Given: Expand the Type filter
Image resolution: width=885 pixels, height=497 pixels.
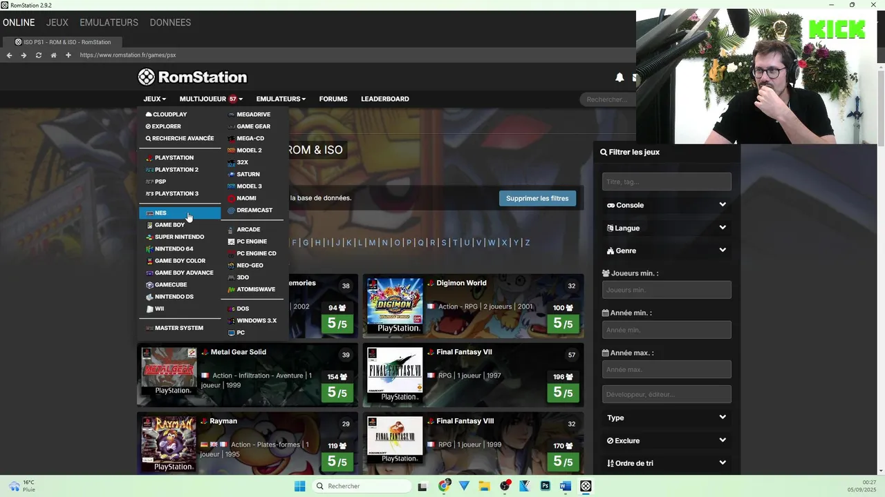Looking at the screenshot, I should pyautogui.click(x=667, y=418).
